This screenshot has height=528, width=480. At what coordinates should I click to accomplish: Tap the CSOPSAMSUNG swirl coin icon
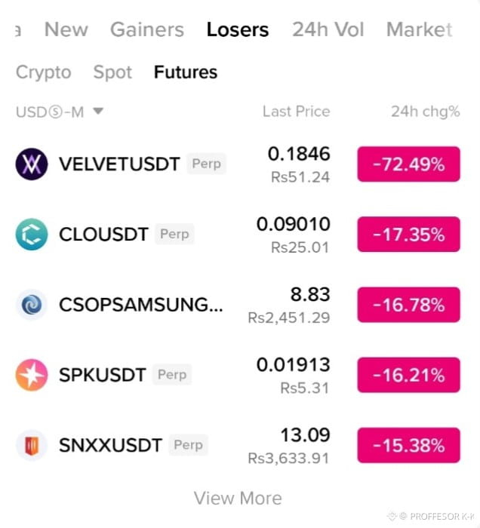point(32,305)
